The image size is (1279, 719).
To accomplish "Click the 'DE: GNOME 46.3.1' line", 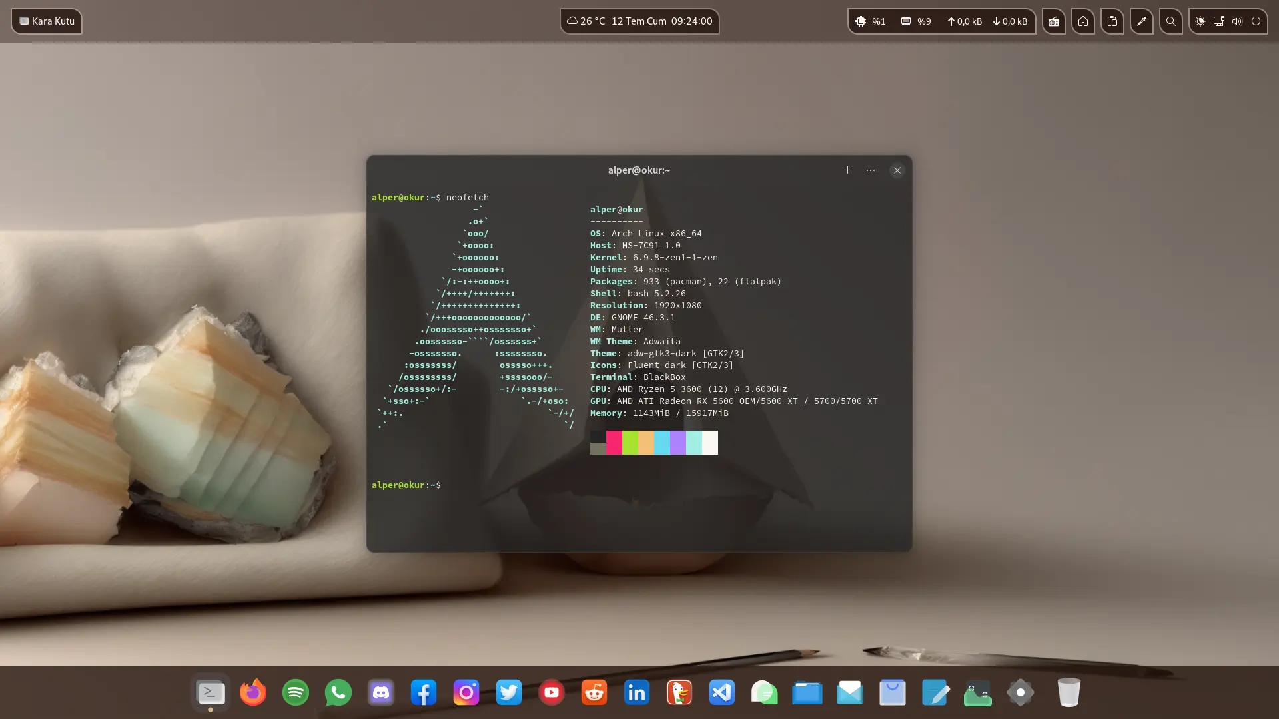I will point(633,318).
